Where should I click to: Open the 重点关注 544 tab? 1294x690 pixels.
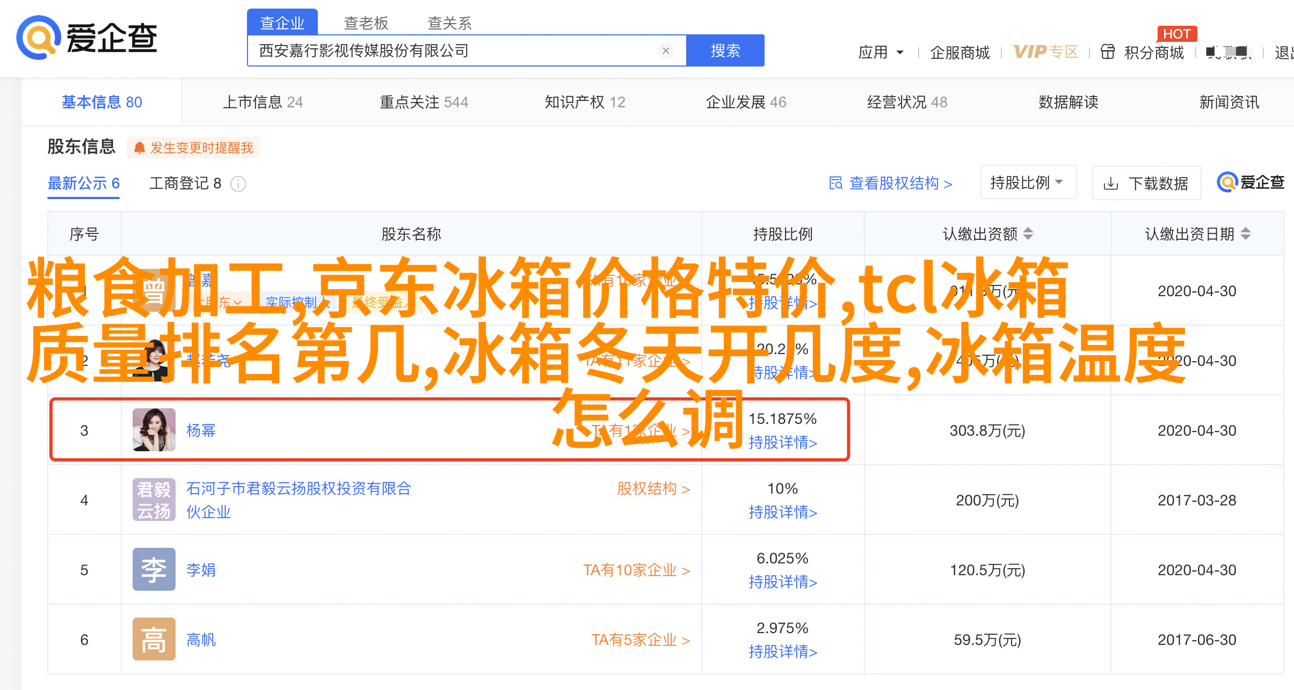coord(424,102)
